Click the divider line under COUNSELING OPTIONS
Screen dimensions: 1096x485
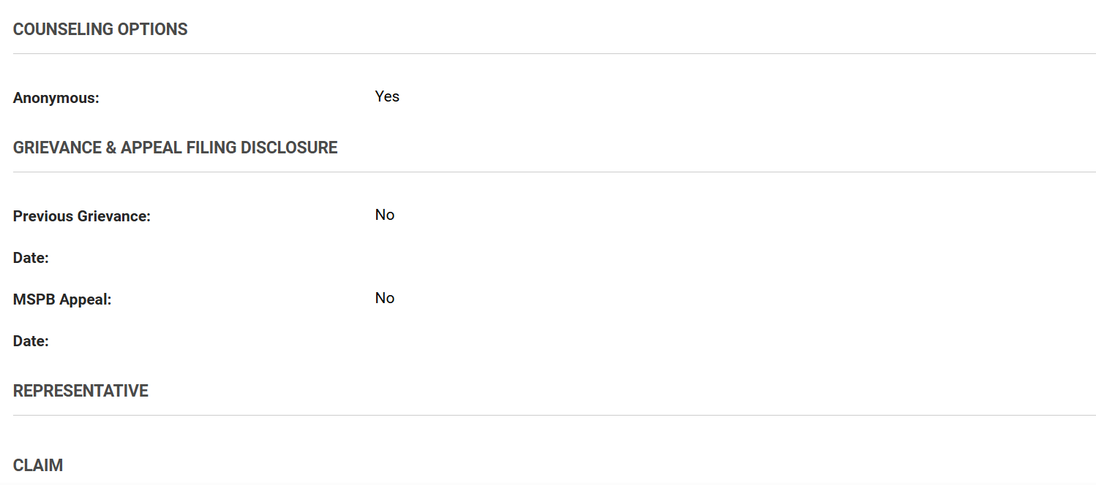554,54
